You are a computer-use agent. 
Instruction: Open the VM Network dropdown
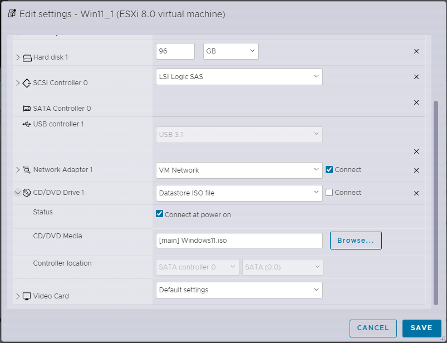coord(239,170)
